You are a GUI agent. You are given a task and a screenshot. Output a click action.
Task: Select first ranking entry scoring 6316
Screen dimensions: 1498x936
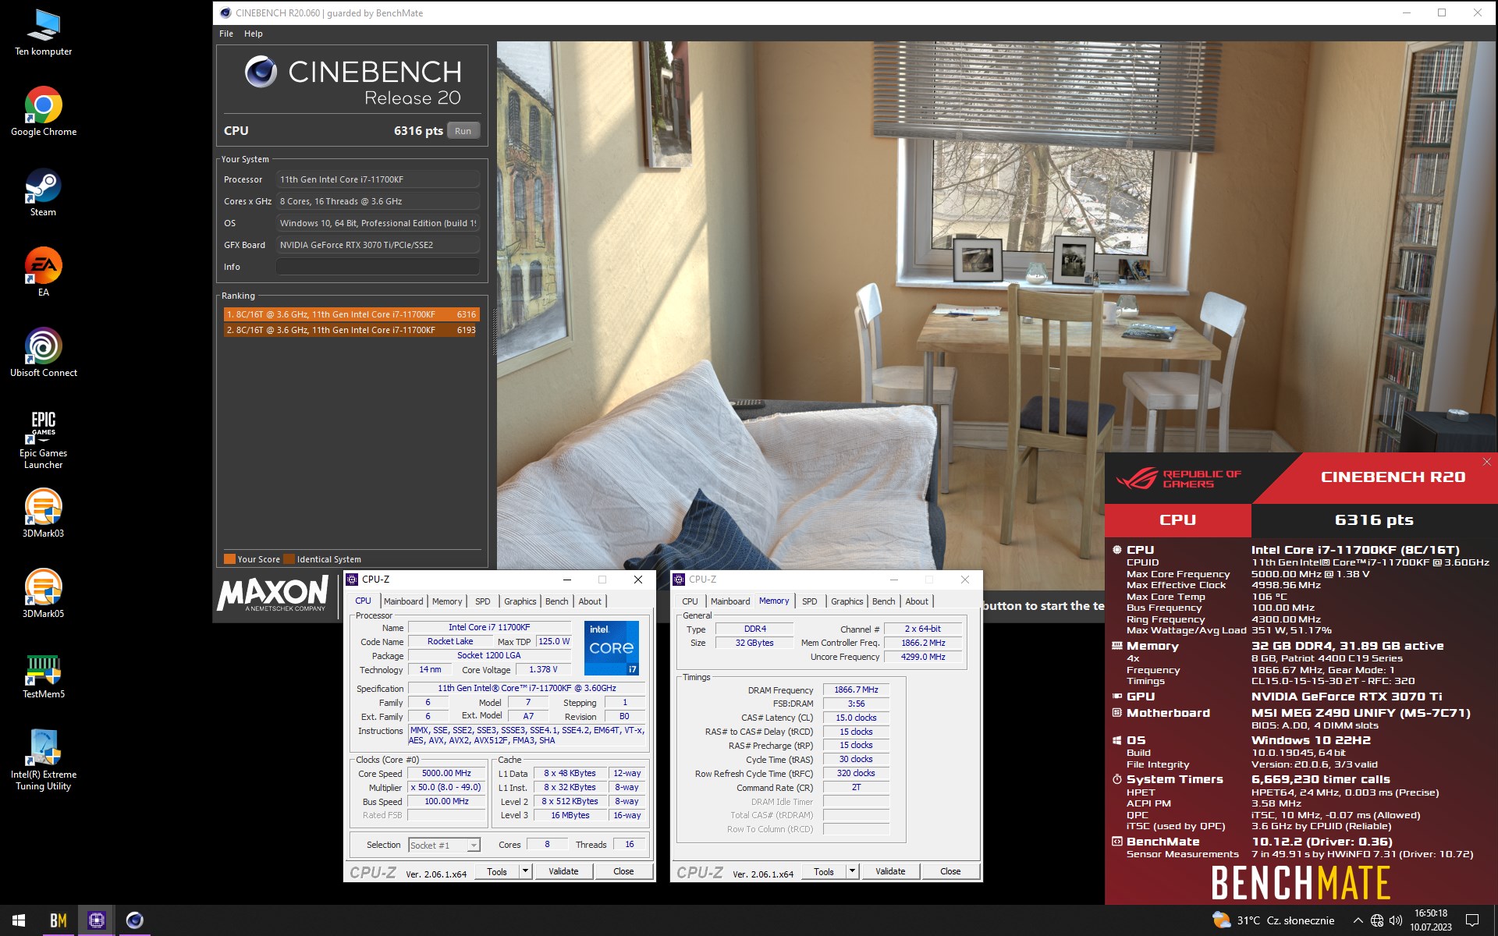pos(351,314)
